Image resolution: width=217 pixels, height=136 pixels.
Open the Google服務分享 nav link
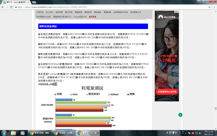coord(80,17)
